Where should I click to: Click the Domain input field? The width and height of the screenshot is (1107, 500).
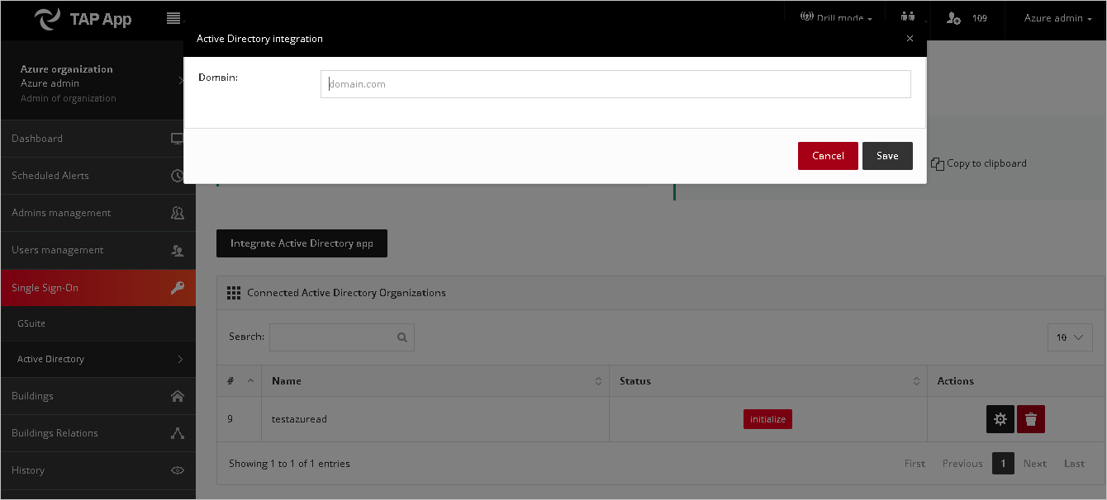point(615,83)
